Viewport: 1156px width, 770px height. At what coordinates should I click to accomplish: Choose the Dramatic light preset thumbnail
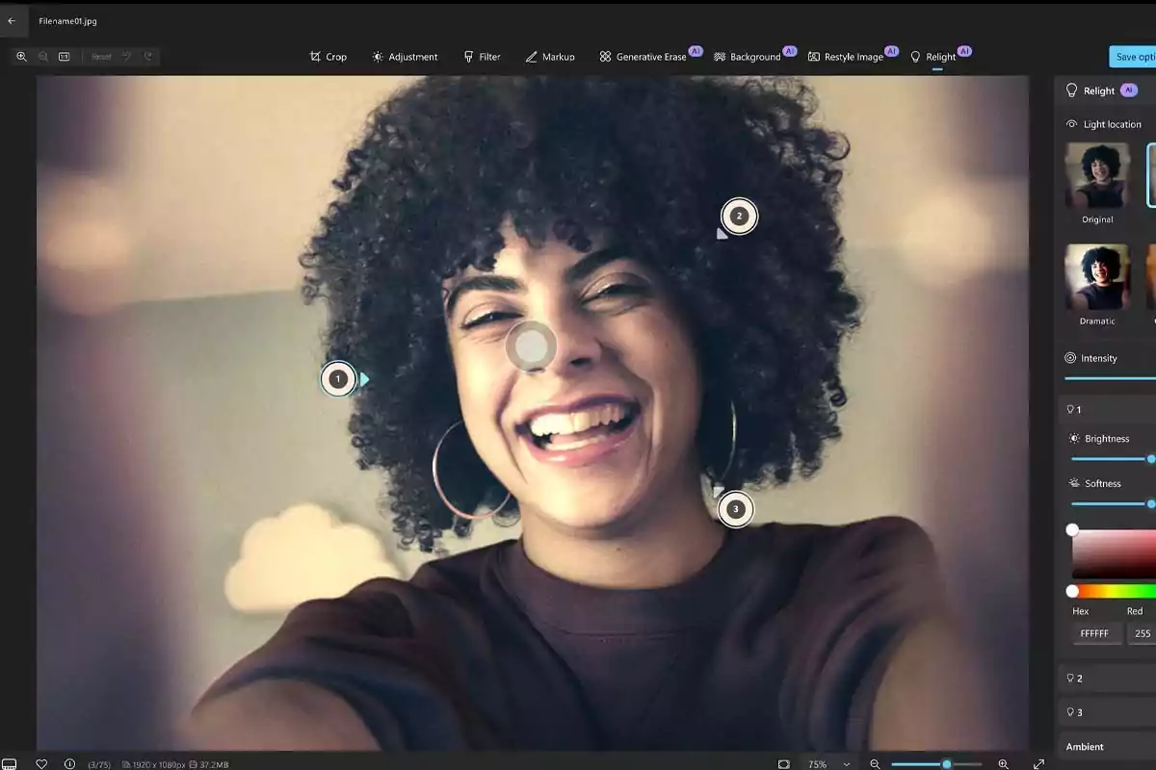coord(1097,276)
